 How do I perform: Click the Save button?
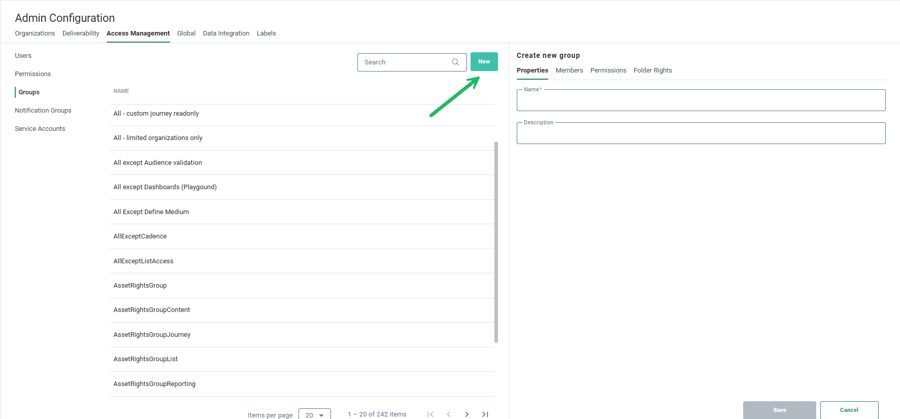(x=779, y=410)
